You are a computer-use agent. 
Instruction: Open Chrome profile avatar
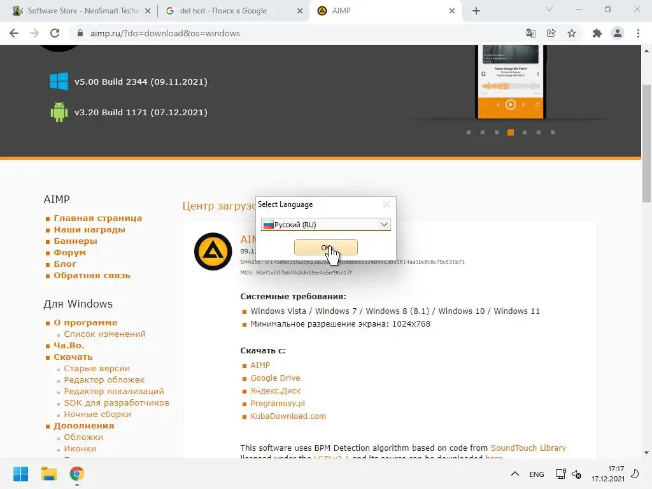click(618, 33)
